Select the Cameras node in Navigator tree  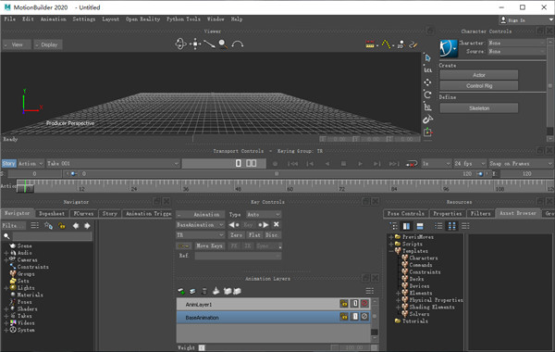pos(27,260)
